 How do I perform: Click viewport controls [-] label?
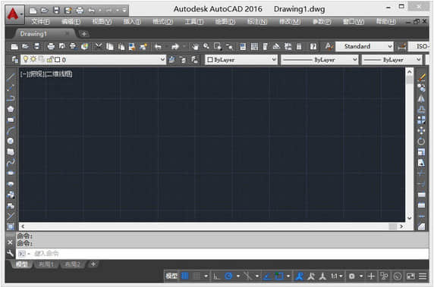click(24, 74)
